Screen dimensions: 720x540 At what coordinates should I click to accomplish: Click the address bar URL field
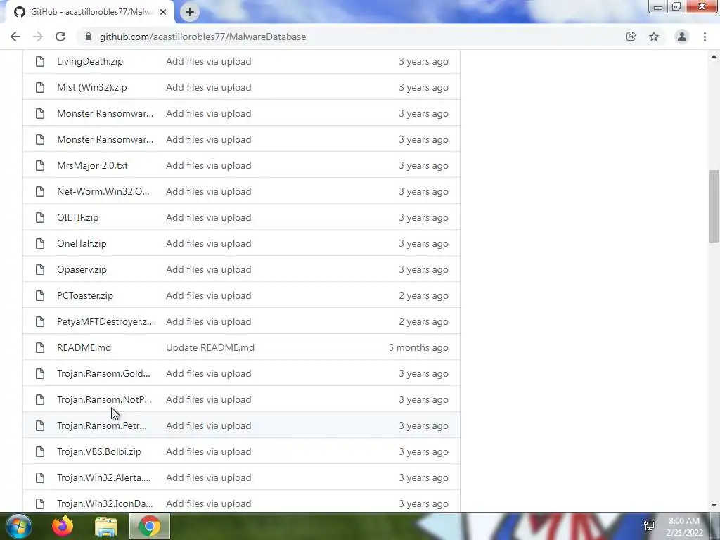point(202,37)
